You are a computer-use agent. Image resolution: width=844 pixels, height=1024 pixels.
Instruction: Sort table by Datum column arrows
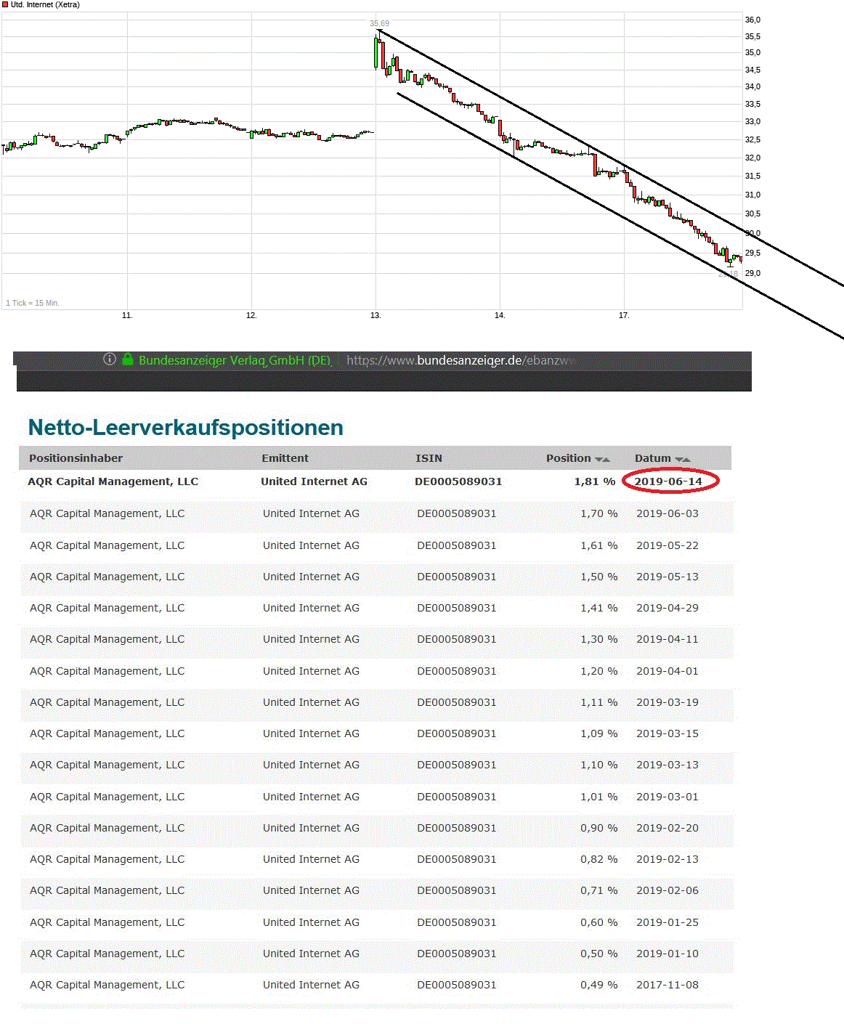(682, 459)
